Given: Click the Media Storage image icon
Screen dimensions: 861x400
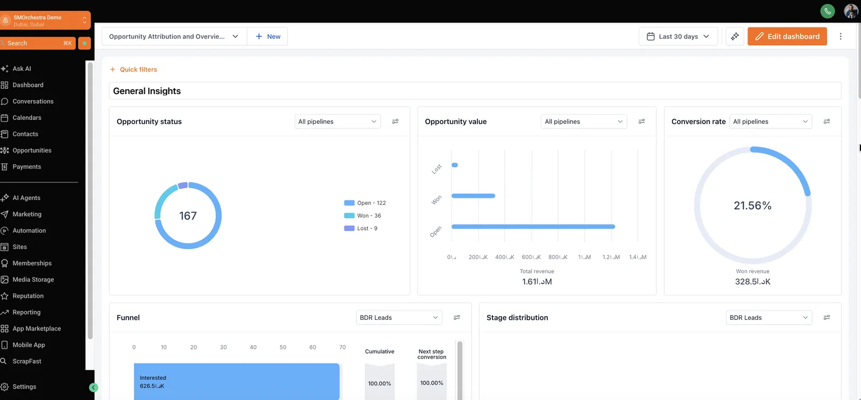Looking at the screenshot, I should pos(4,280).
